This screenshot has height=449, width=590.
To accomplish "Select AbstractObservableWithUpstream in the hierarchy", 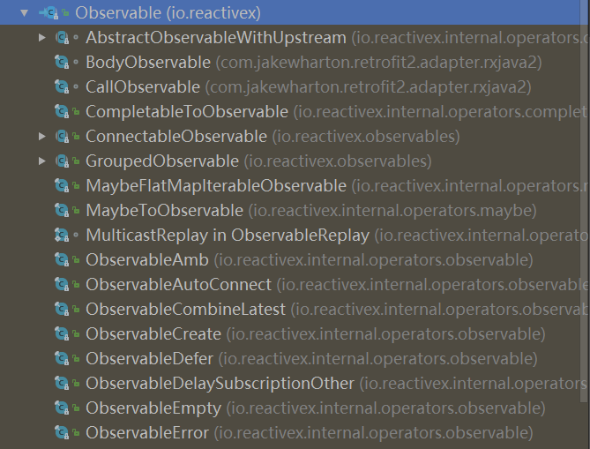I will (216, 38).
